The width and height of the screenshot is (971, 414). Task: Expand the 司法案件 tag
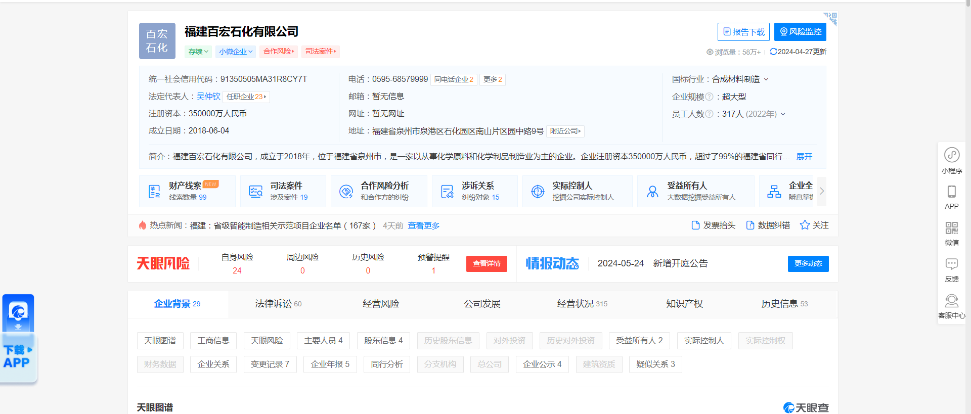pyautogui.click(x=321, y=52)
